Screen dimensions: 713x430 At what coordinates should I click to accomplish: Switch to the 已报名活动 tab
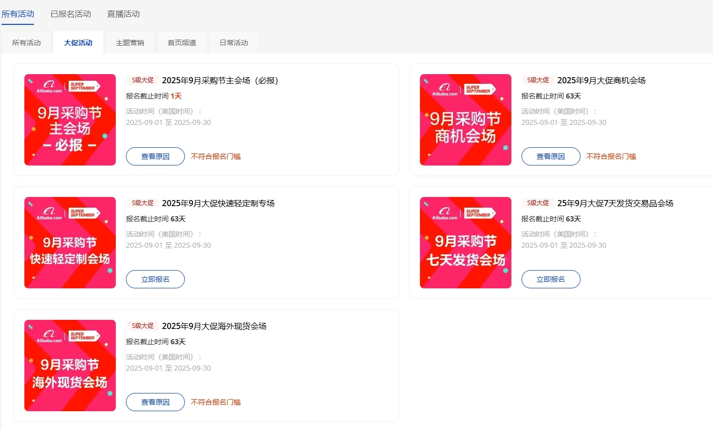tap(71, 14)
